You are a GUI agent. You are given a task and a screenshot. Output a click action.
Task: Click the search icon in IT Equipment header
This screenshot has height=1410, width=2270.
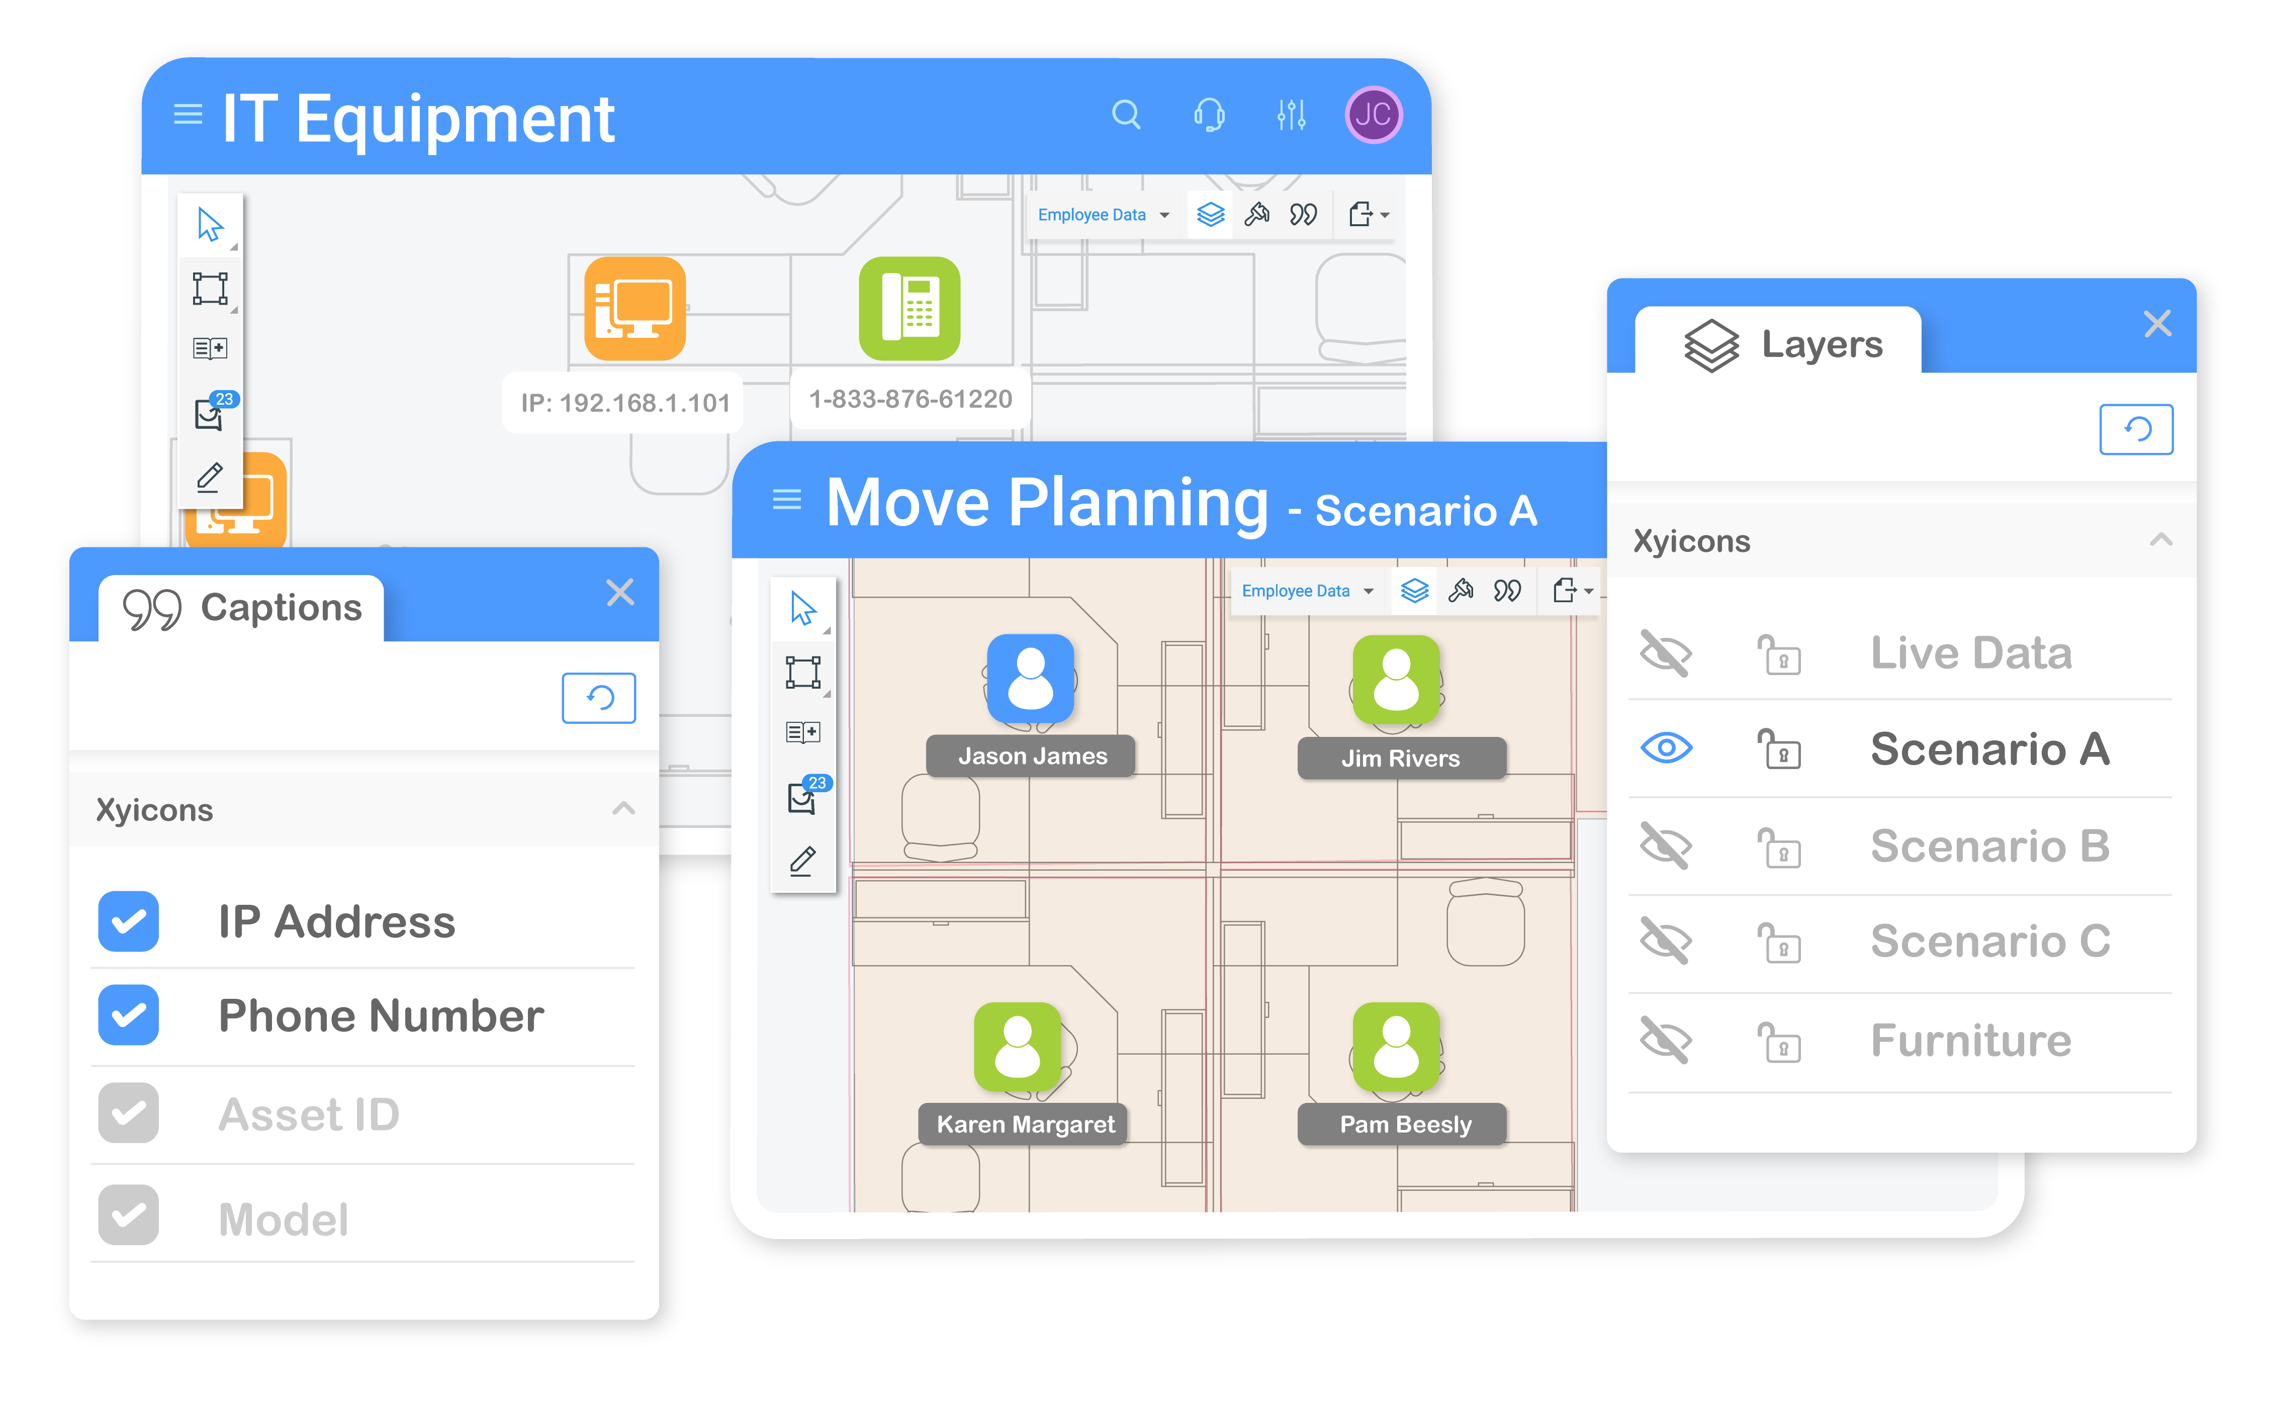(x=1126, y=115)
